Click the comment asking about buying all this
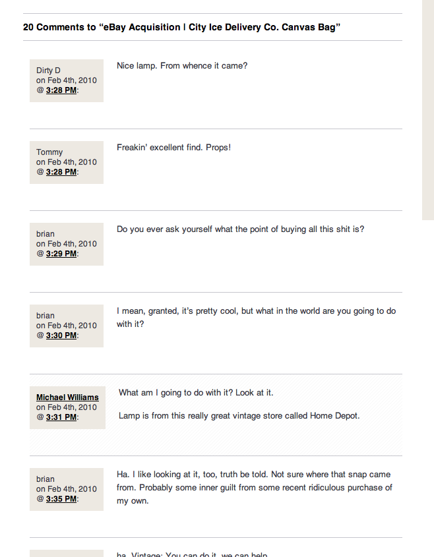The height and width of the screenshot is (557, 434). [x=240, y=229]
